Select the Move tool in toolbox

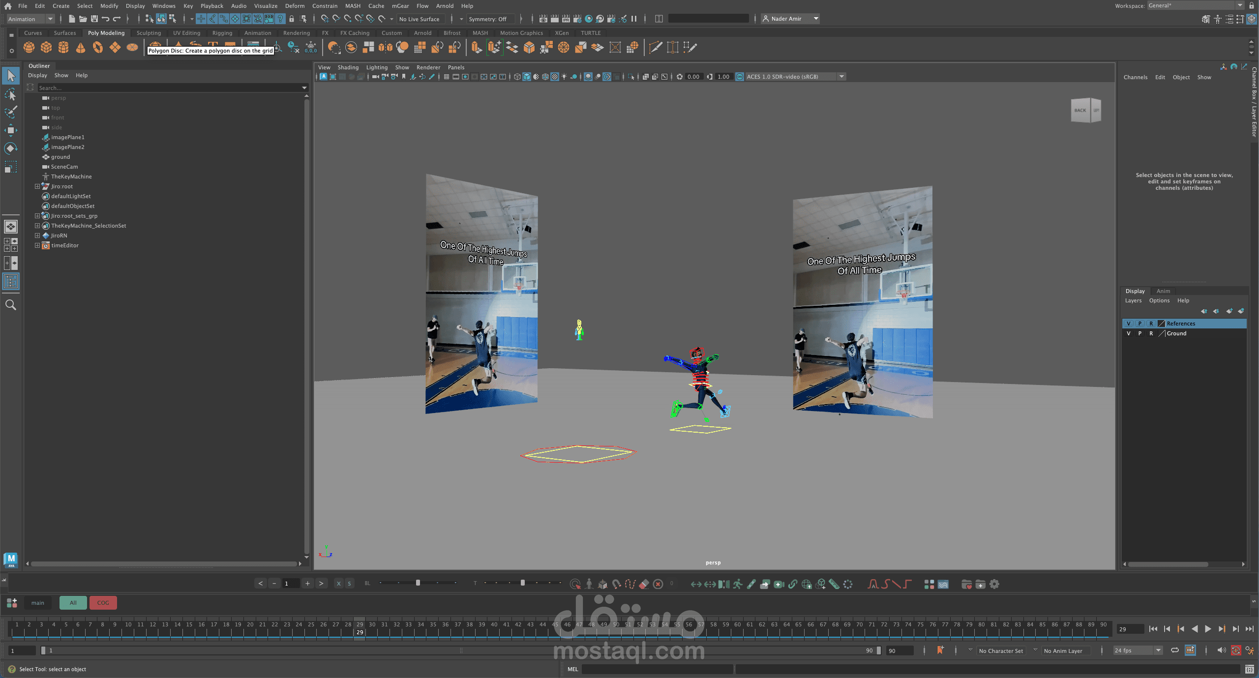(10, 130)
